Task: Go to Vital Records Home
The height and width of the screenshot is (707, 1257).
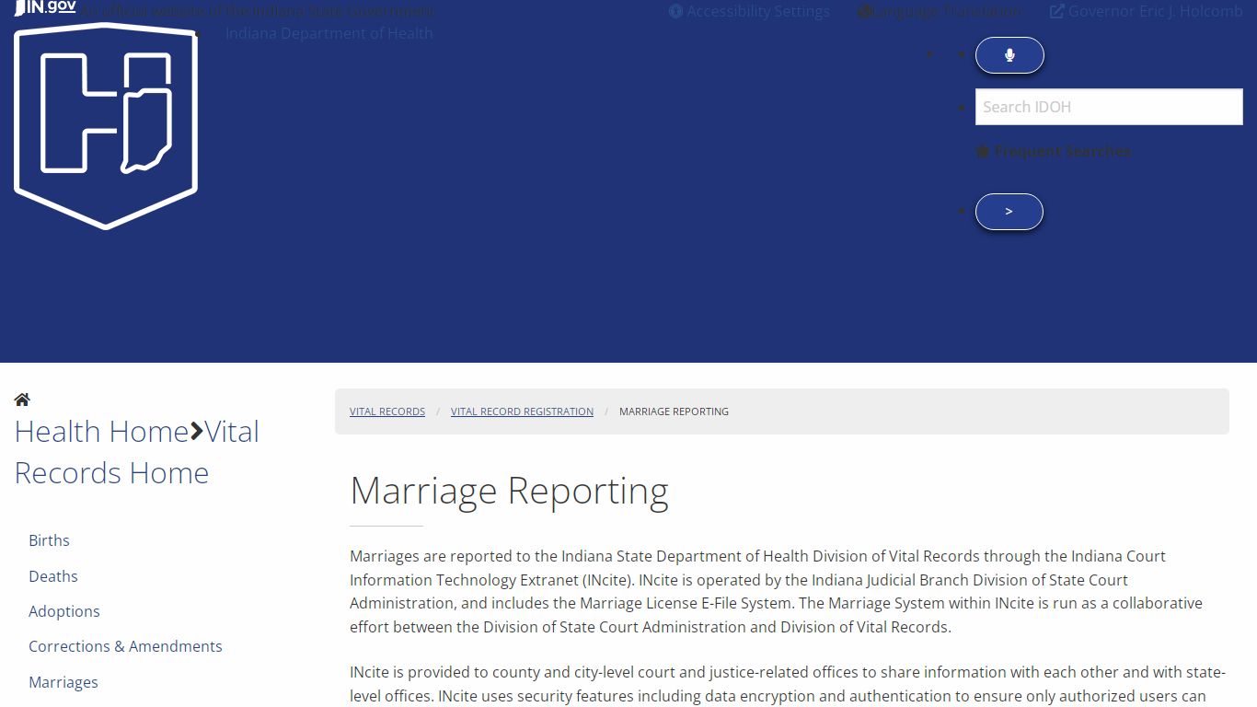Action: (138, 452)
